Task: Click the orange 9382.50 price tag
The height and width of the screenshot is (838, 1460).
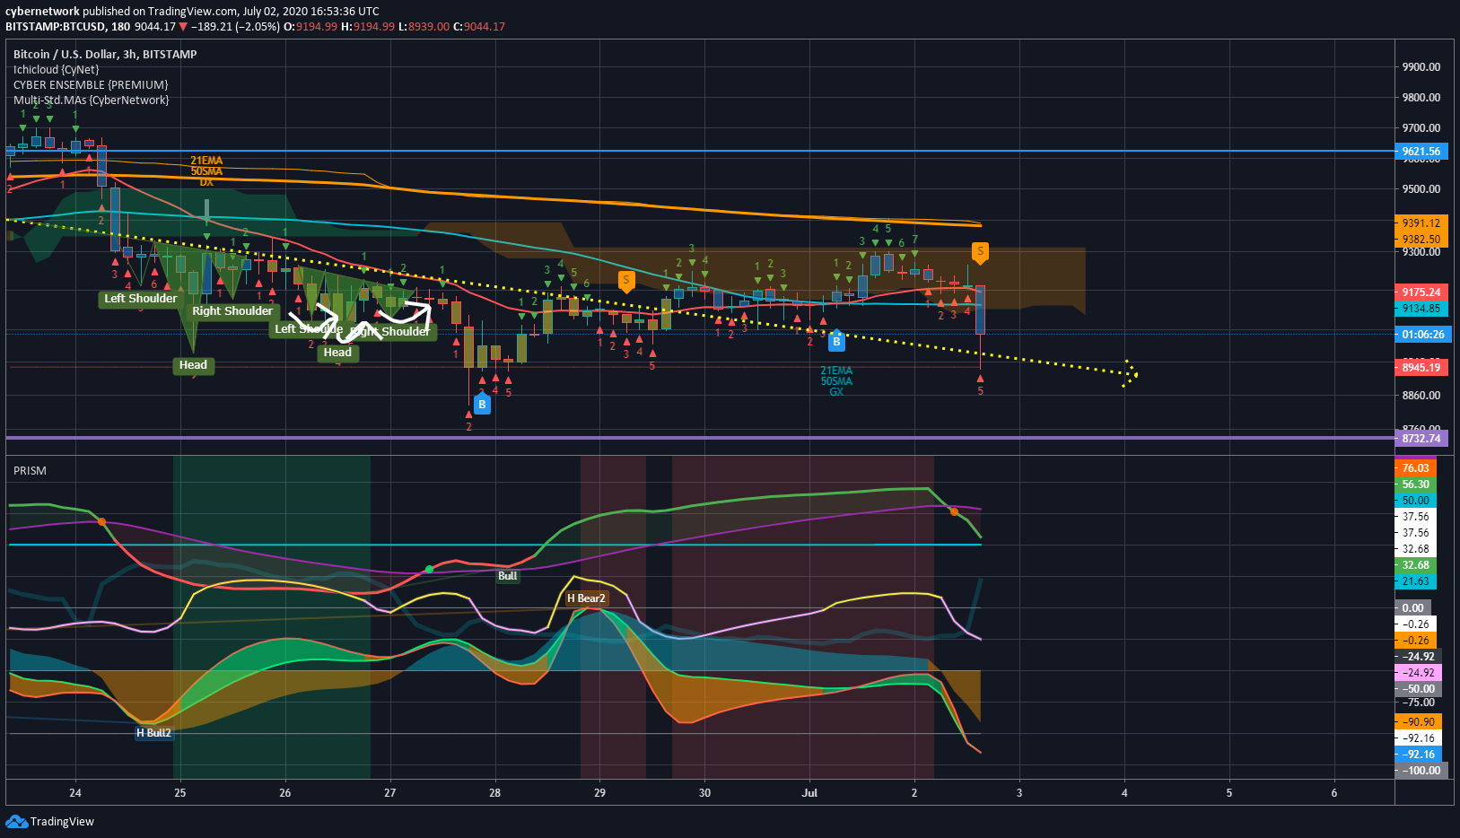Action: tap(1421, 240)
